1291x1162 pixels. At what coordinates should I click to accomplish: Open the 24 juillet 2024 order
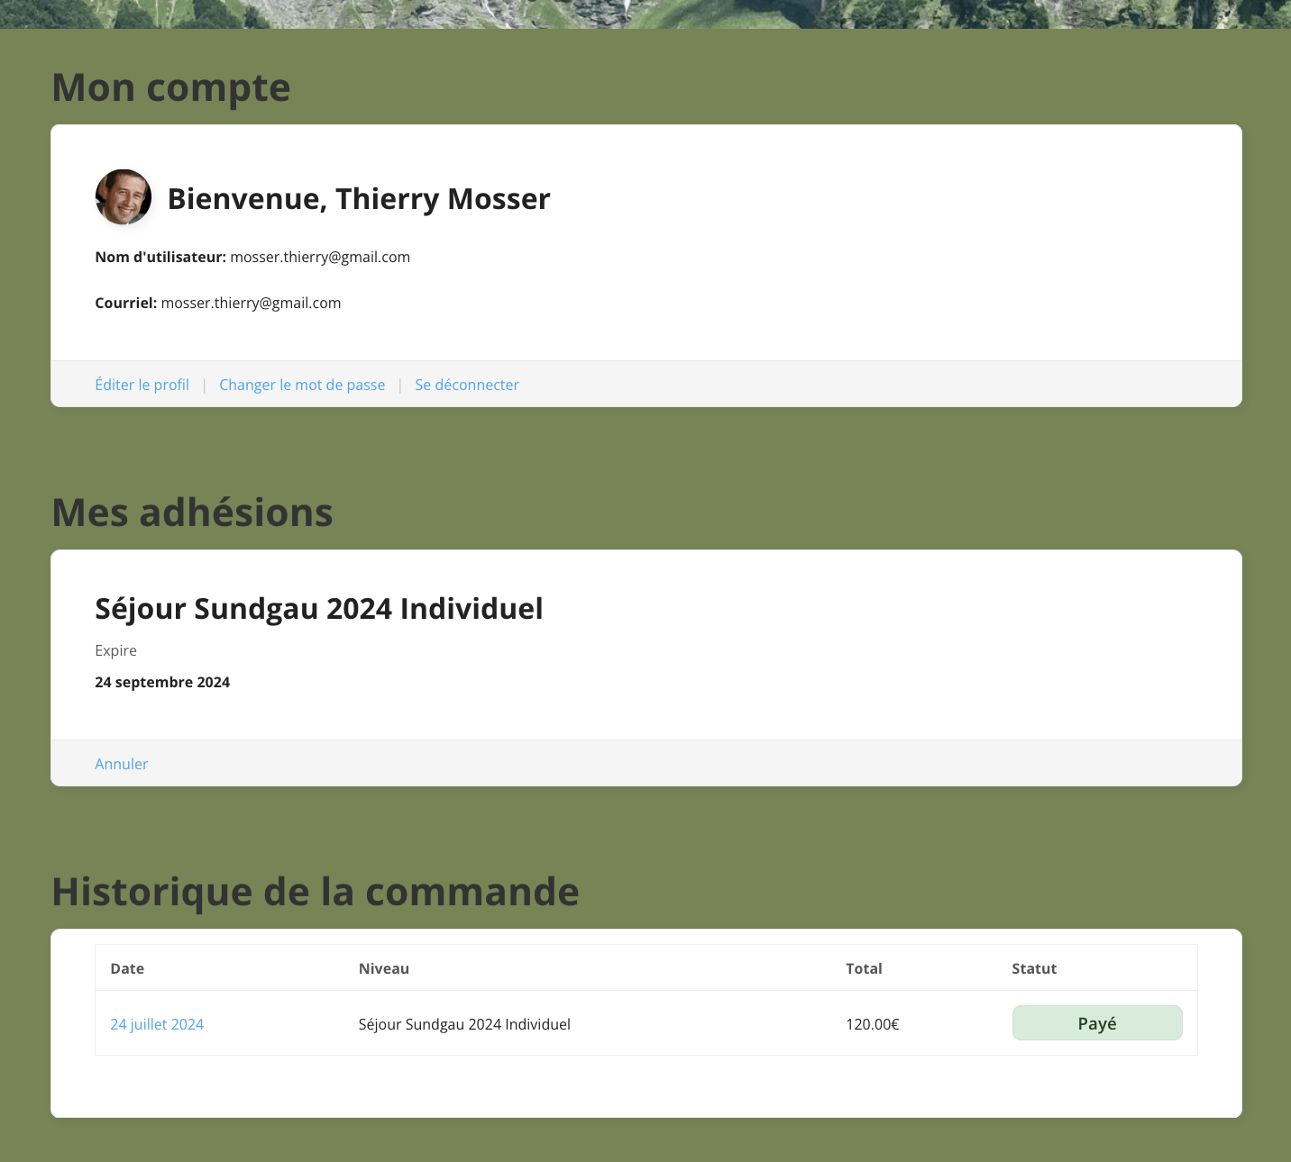[157, 1024]
